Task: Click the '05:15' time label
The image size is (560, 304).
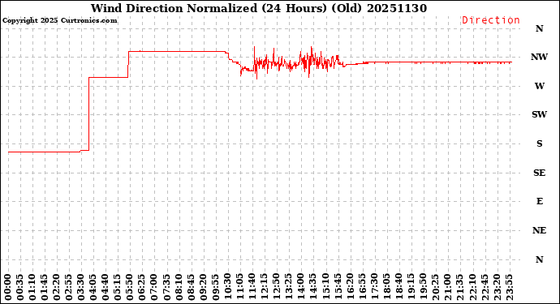Action: [118, 287]
